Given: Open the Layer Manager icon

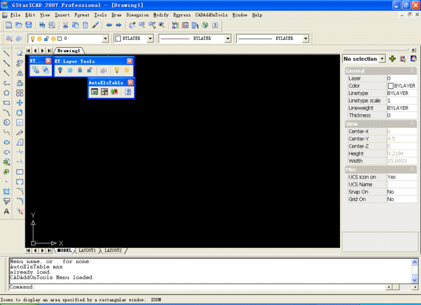Looking at the screenshot, I should [9, 39].
